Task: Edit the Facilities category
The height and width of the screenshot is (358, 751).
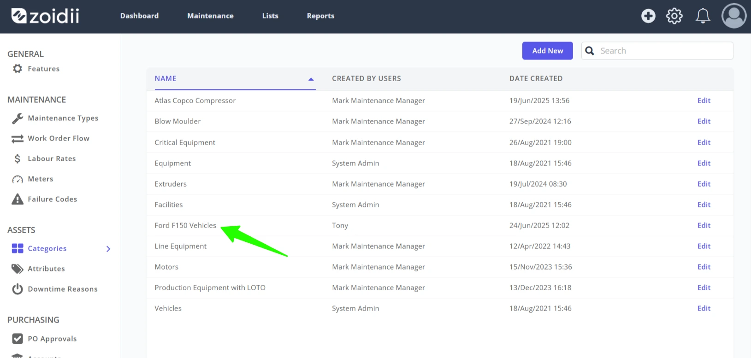Action: [x=704, y=205]
